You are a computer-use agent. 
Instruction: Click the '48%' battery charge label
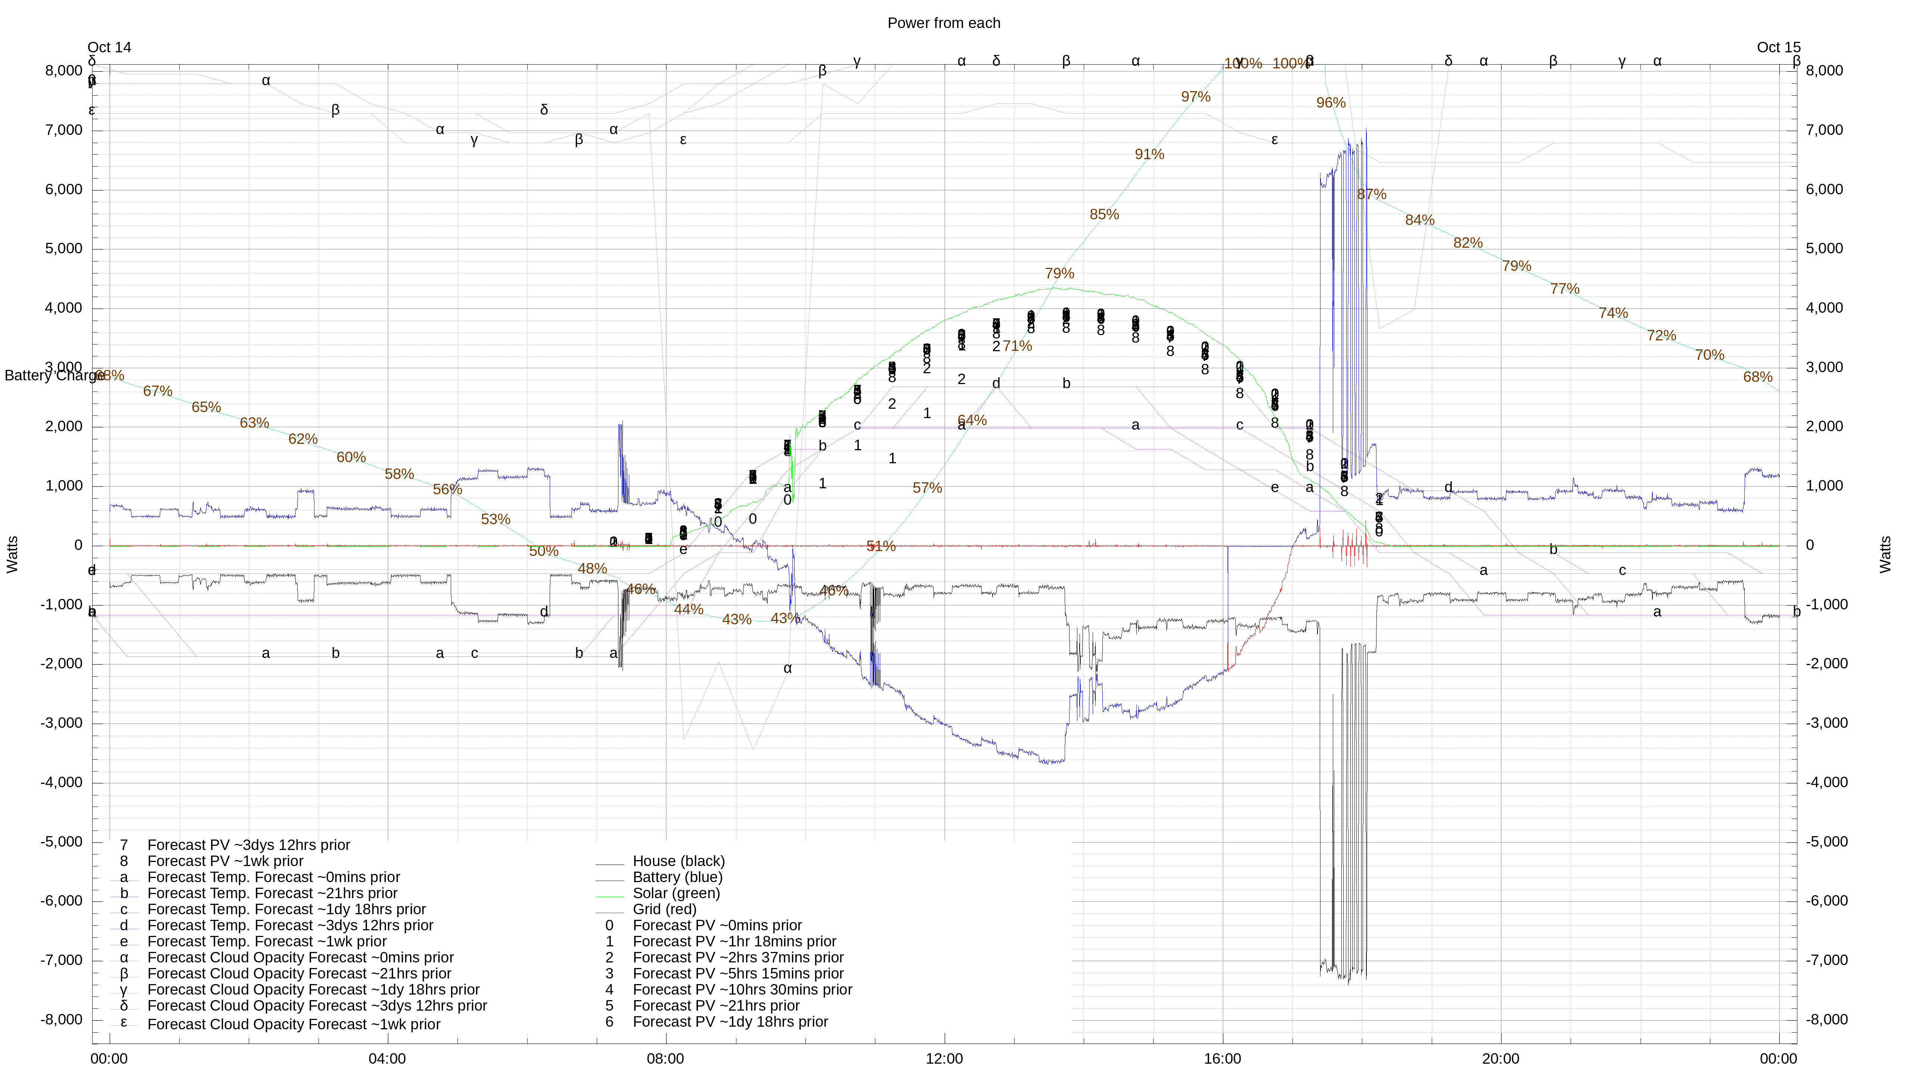pos(592,569)
